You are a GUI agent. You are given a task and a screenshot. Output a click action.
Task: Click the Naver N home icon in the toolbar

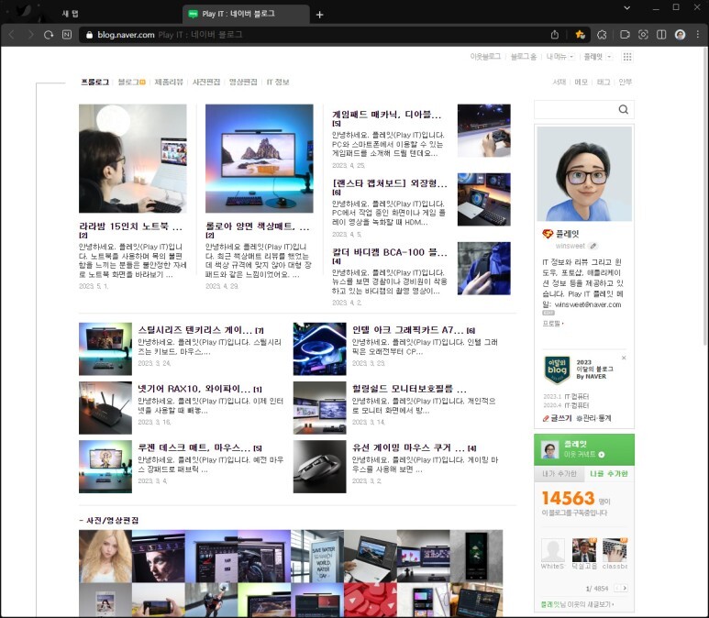(67, 35)
